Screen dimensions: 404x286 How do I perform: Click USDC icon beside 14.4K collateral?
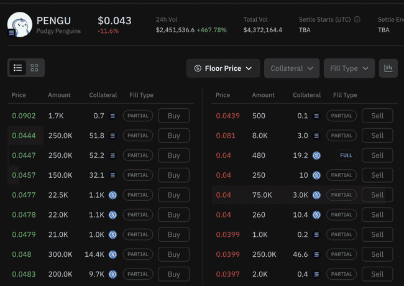pos(112,254)
